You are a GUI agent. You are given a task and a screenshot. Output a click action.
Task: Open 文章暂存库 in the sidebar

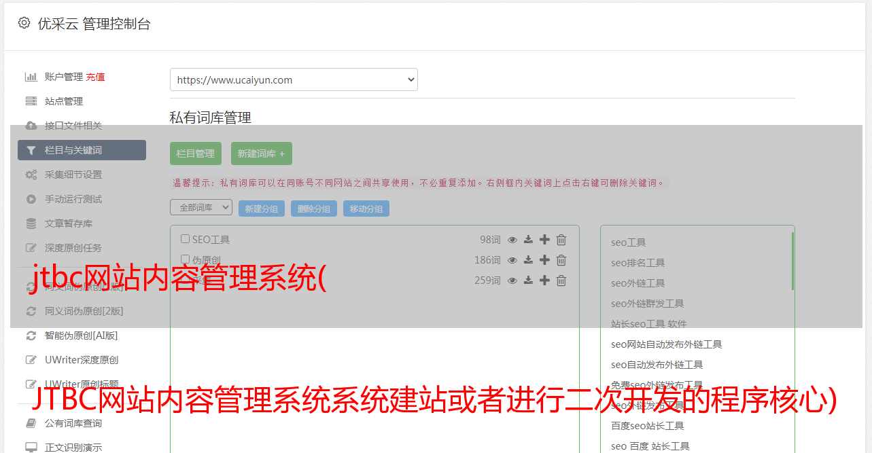tap(69, 223)
